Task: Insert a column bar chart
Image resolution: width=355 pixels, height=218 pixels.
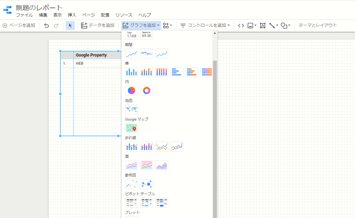Action: pyautogui.click(x=131, y=72)
